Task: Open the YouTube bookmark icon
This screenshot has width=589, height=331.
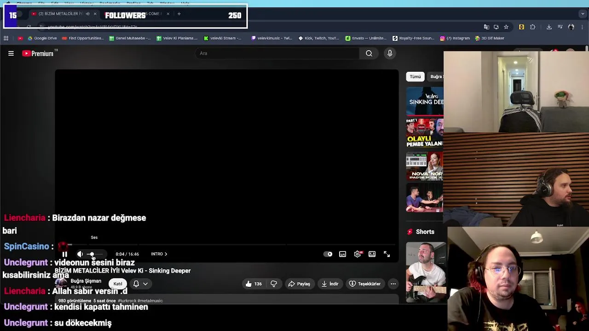Action: [20, 38]
